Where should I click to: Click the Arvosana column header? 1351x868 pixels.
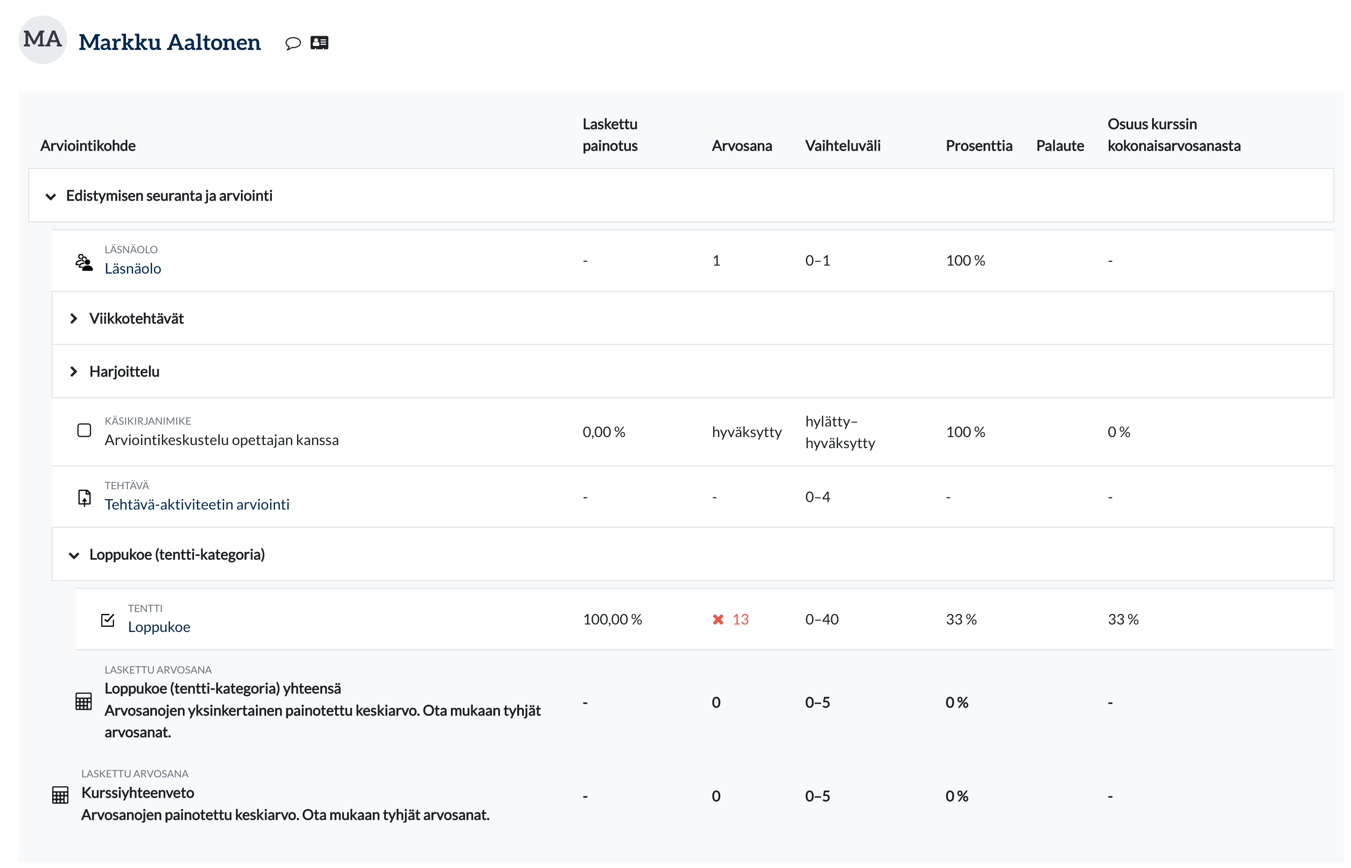[741, 146]
